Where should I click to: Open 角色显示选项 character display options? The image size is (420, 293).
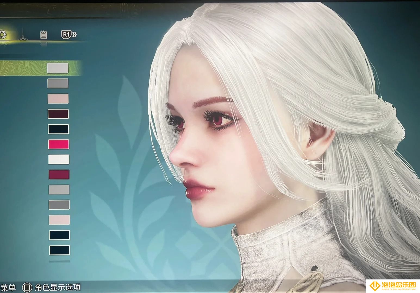pos(57,287)
